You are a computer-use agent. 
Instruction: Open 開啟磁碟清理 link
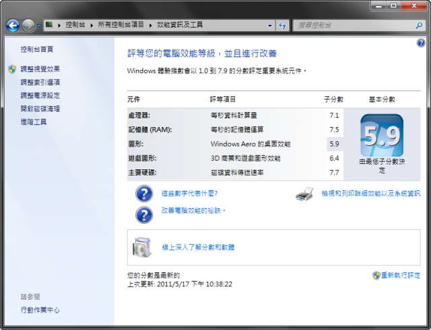click(x=40, y=109)
